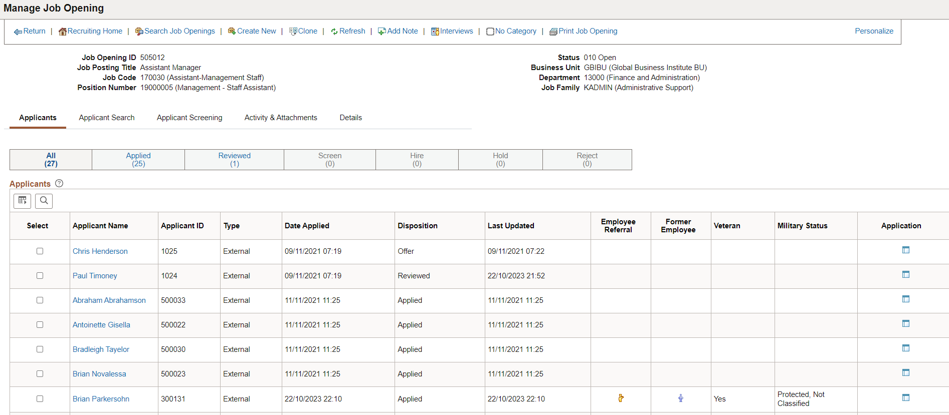Screen dimensions: 949x415
Task: Open the Details tab
Action: coord(351,118)
